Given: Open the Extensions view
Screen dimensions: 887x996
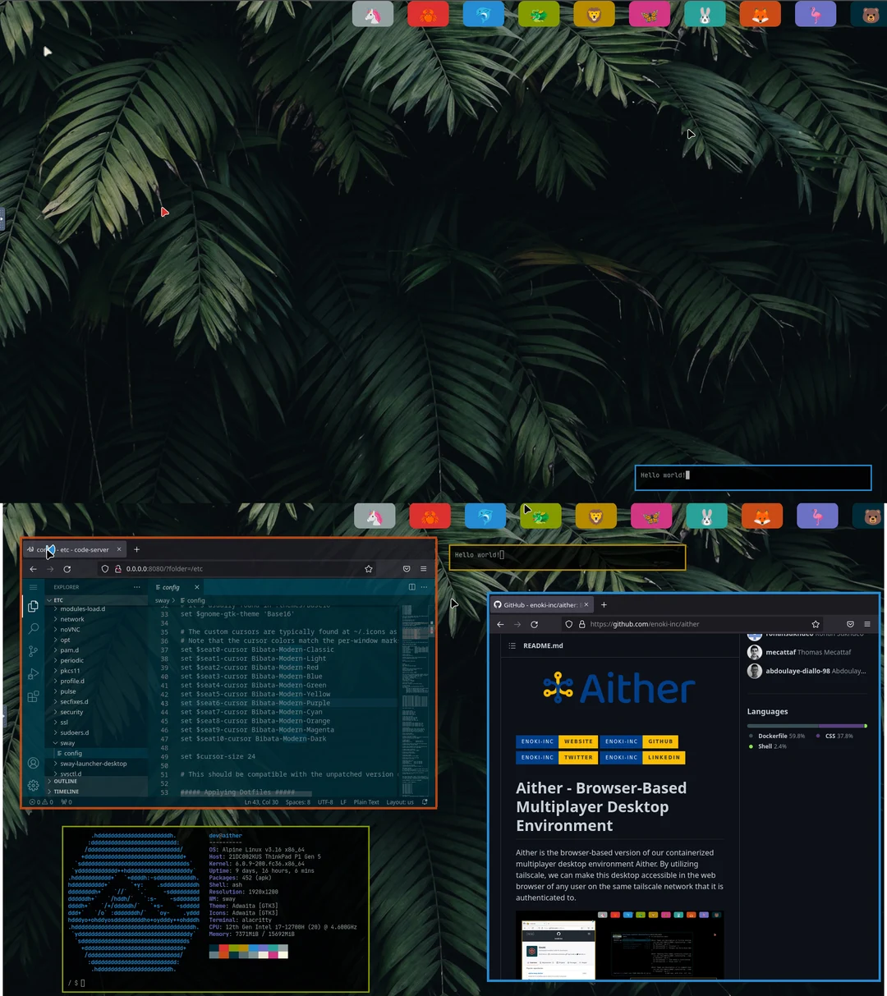Looking at the screenshot, I should click(32, 695).
